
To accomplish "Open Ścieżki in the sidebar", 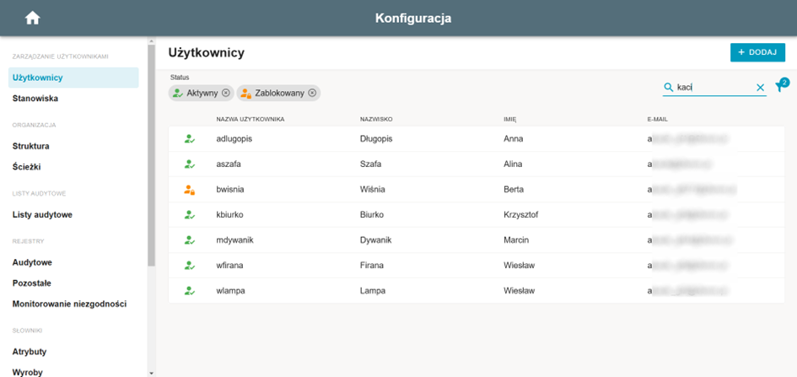I will pos(27,167).
